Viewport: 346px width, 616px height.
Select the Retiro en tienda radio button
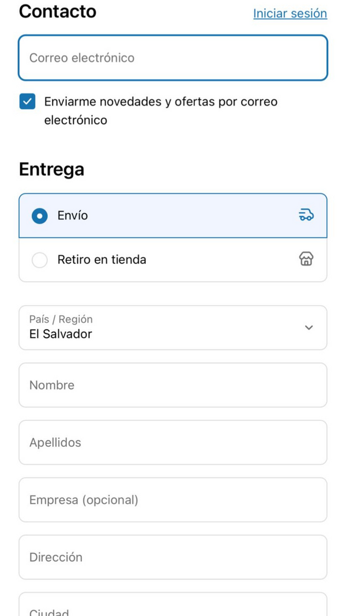pos(40,260)
